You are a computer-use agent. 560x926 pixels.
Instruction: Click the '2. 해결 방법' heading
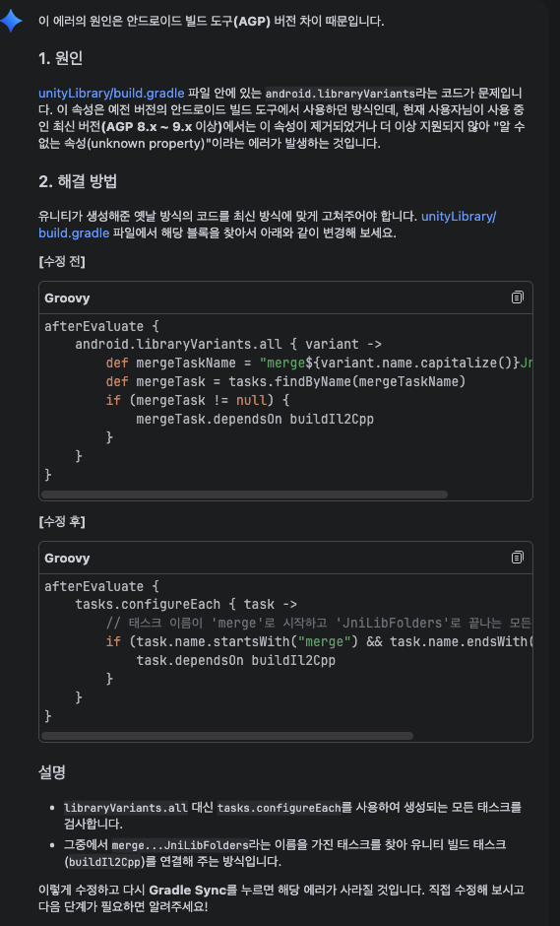coord(78,181)
